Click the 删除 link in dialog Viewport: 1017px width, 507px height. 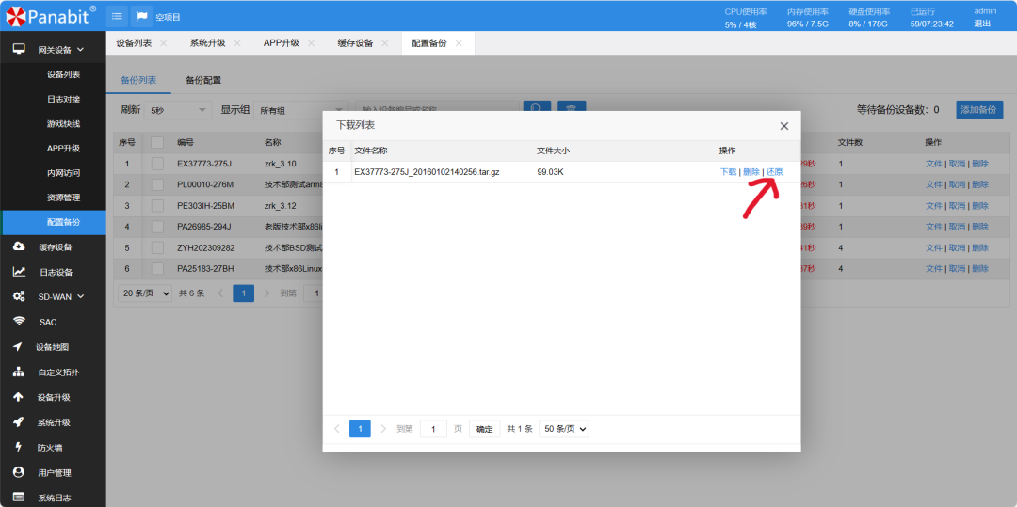tap(751, 172)
